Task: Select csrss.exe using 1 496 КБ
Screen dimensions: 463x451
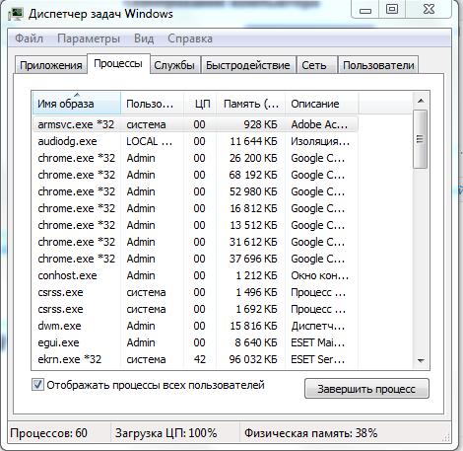Action: point(195,292)
